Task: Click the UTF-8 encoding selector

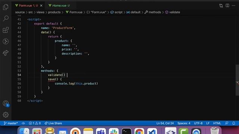Action: (x=198, y=123)
